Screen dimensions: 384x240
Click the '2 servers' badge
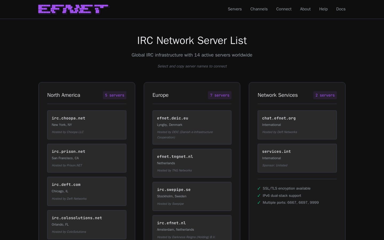325,95
